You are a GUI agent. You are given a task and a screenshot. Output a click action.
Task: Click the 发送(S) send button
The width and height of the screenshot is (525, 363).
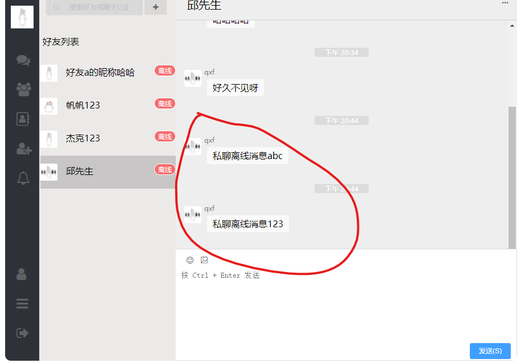coord(490,351)
